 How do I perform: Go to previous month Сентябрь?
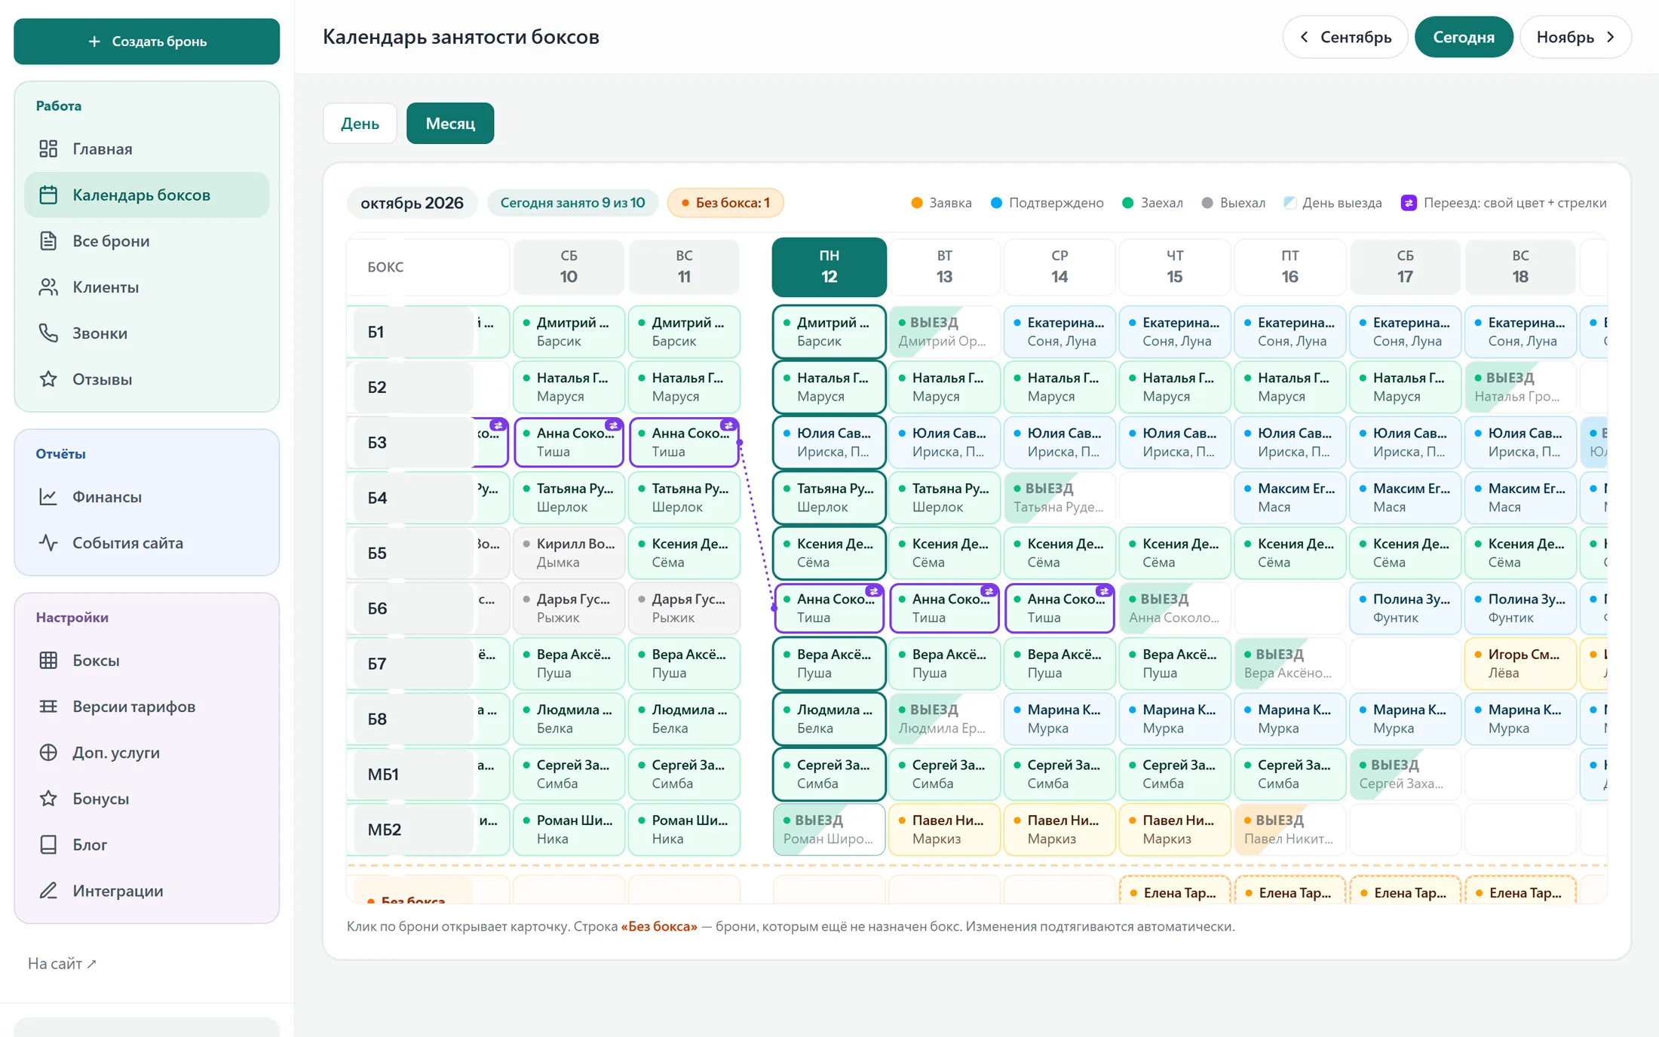click(x=1345, y=37)
